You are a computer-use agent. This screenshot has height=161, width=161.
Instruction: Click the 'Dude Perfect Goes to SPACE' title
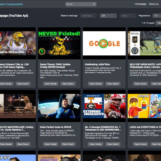tap(56, 127)
